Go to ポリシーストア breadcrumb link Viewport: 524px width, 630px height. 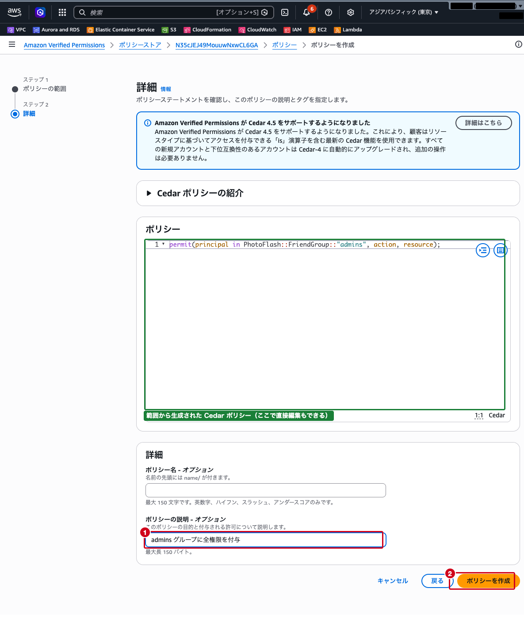pos(140,45)
